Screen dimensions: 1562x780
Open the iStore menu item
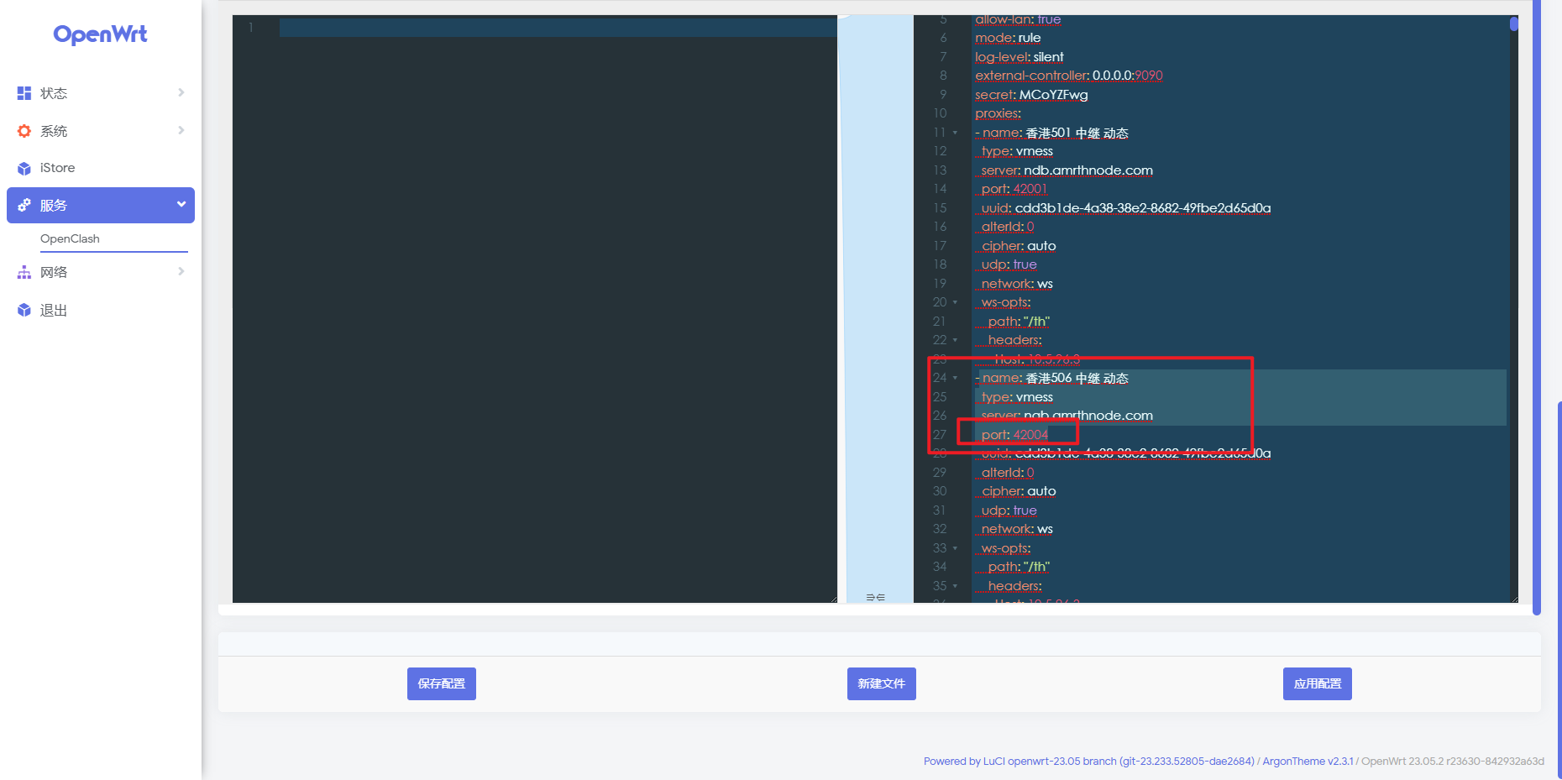pyautogui.click(x=101, y=168)
